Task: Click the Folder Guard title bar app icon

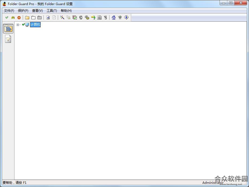Action: (x=5, y=4)
